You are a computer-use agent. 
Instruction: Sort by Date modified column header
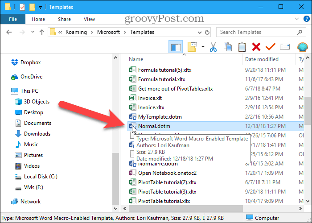262,59
